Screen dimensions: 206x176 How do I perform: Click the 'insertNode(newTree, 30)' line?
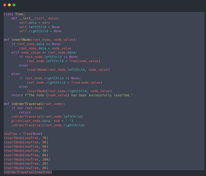(26, 151)
